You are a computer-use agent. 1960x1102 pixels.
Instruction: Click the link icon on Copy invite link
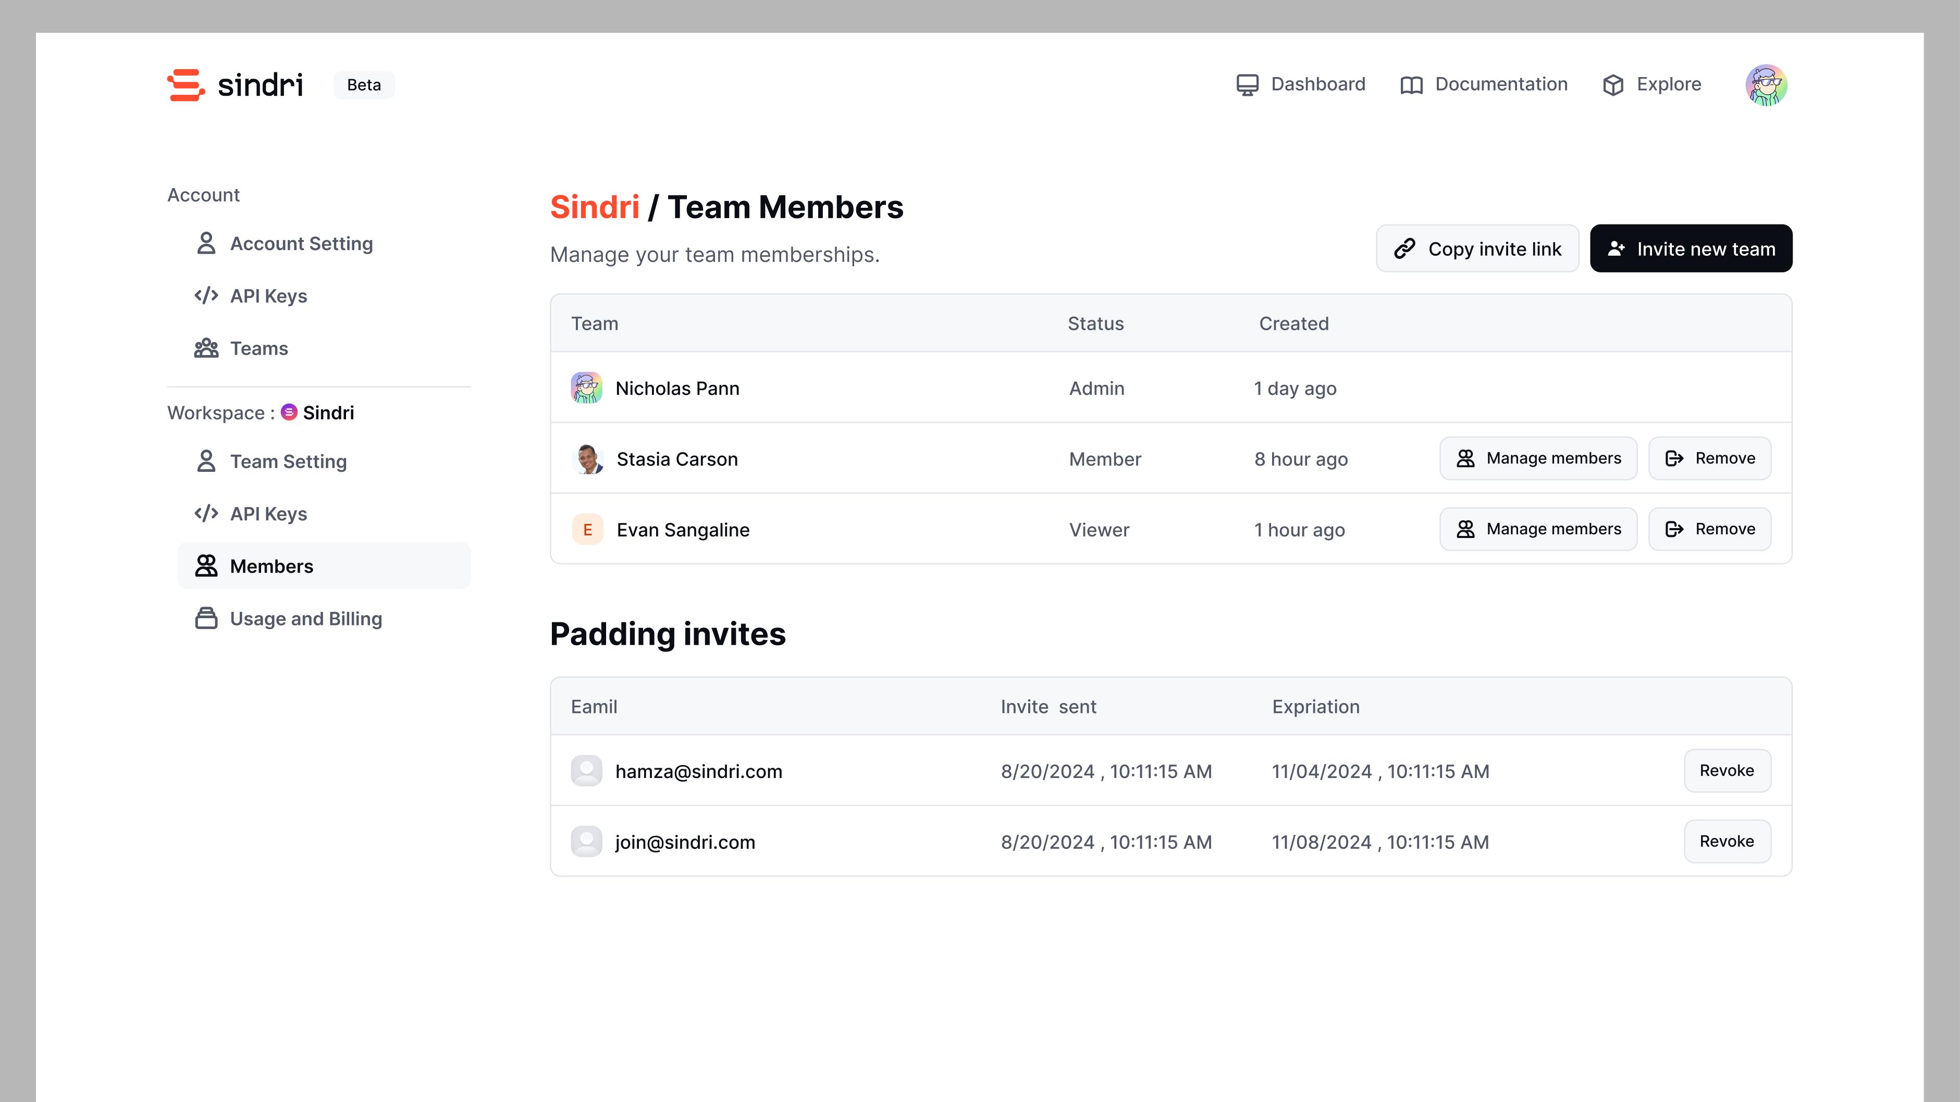point(1404,249)
